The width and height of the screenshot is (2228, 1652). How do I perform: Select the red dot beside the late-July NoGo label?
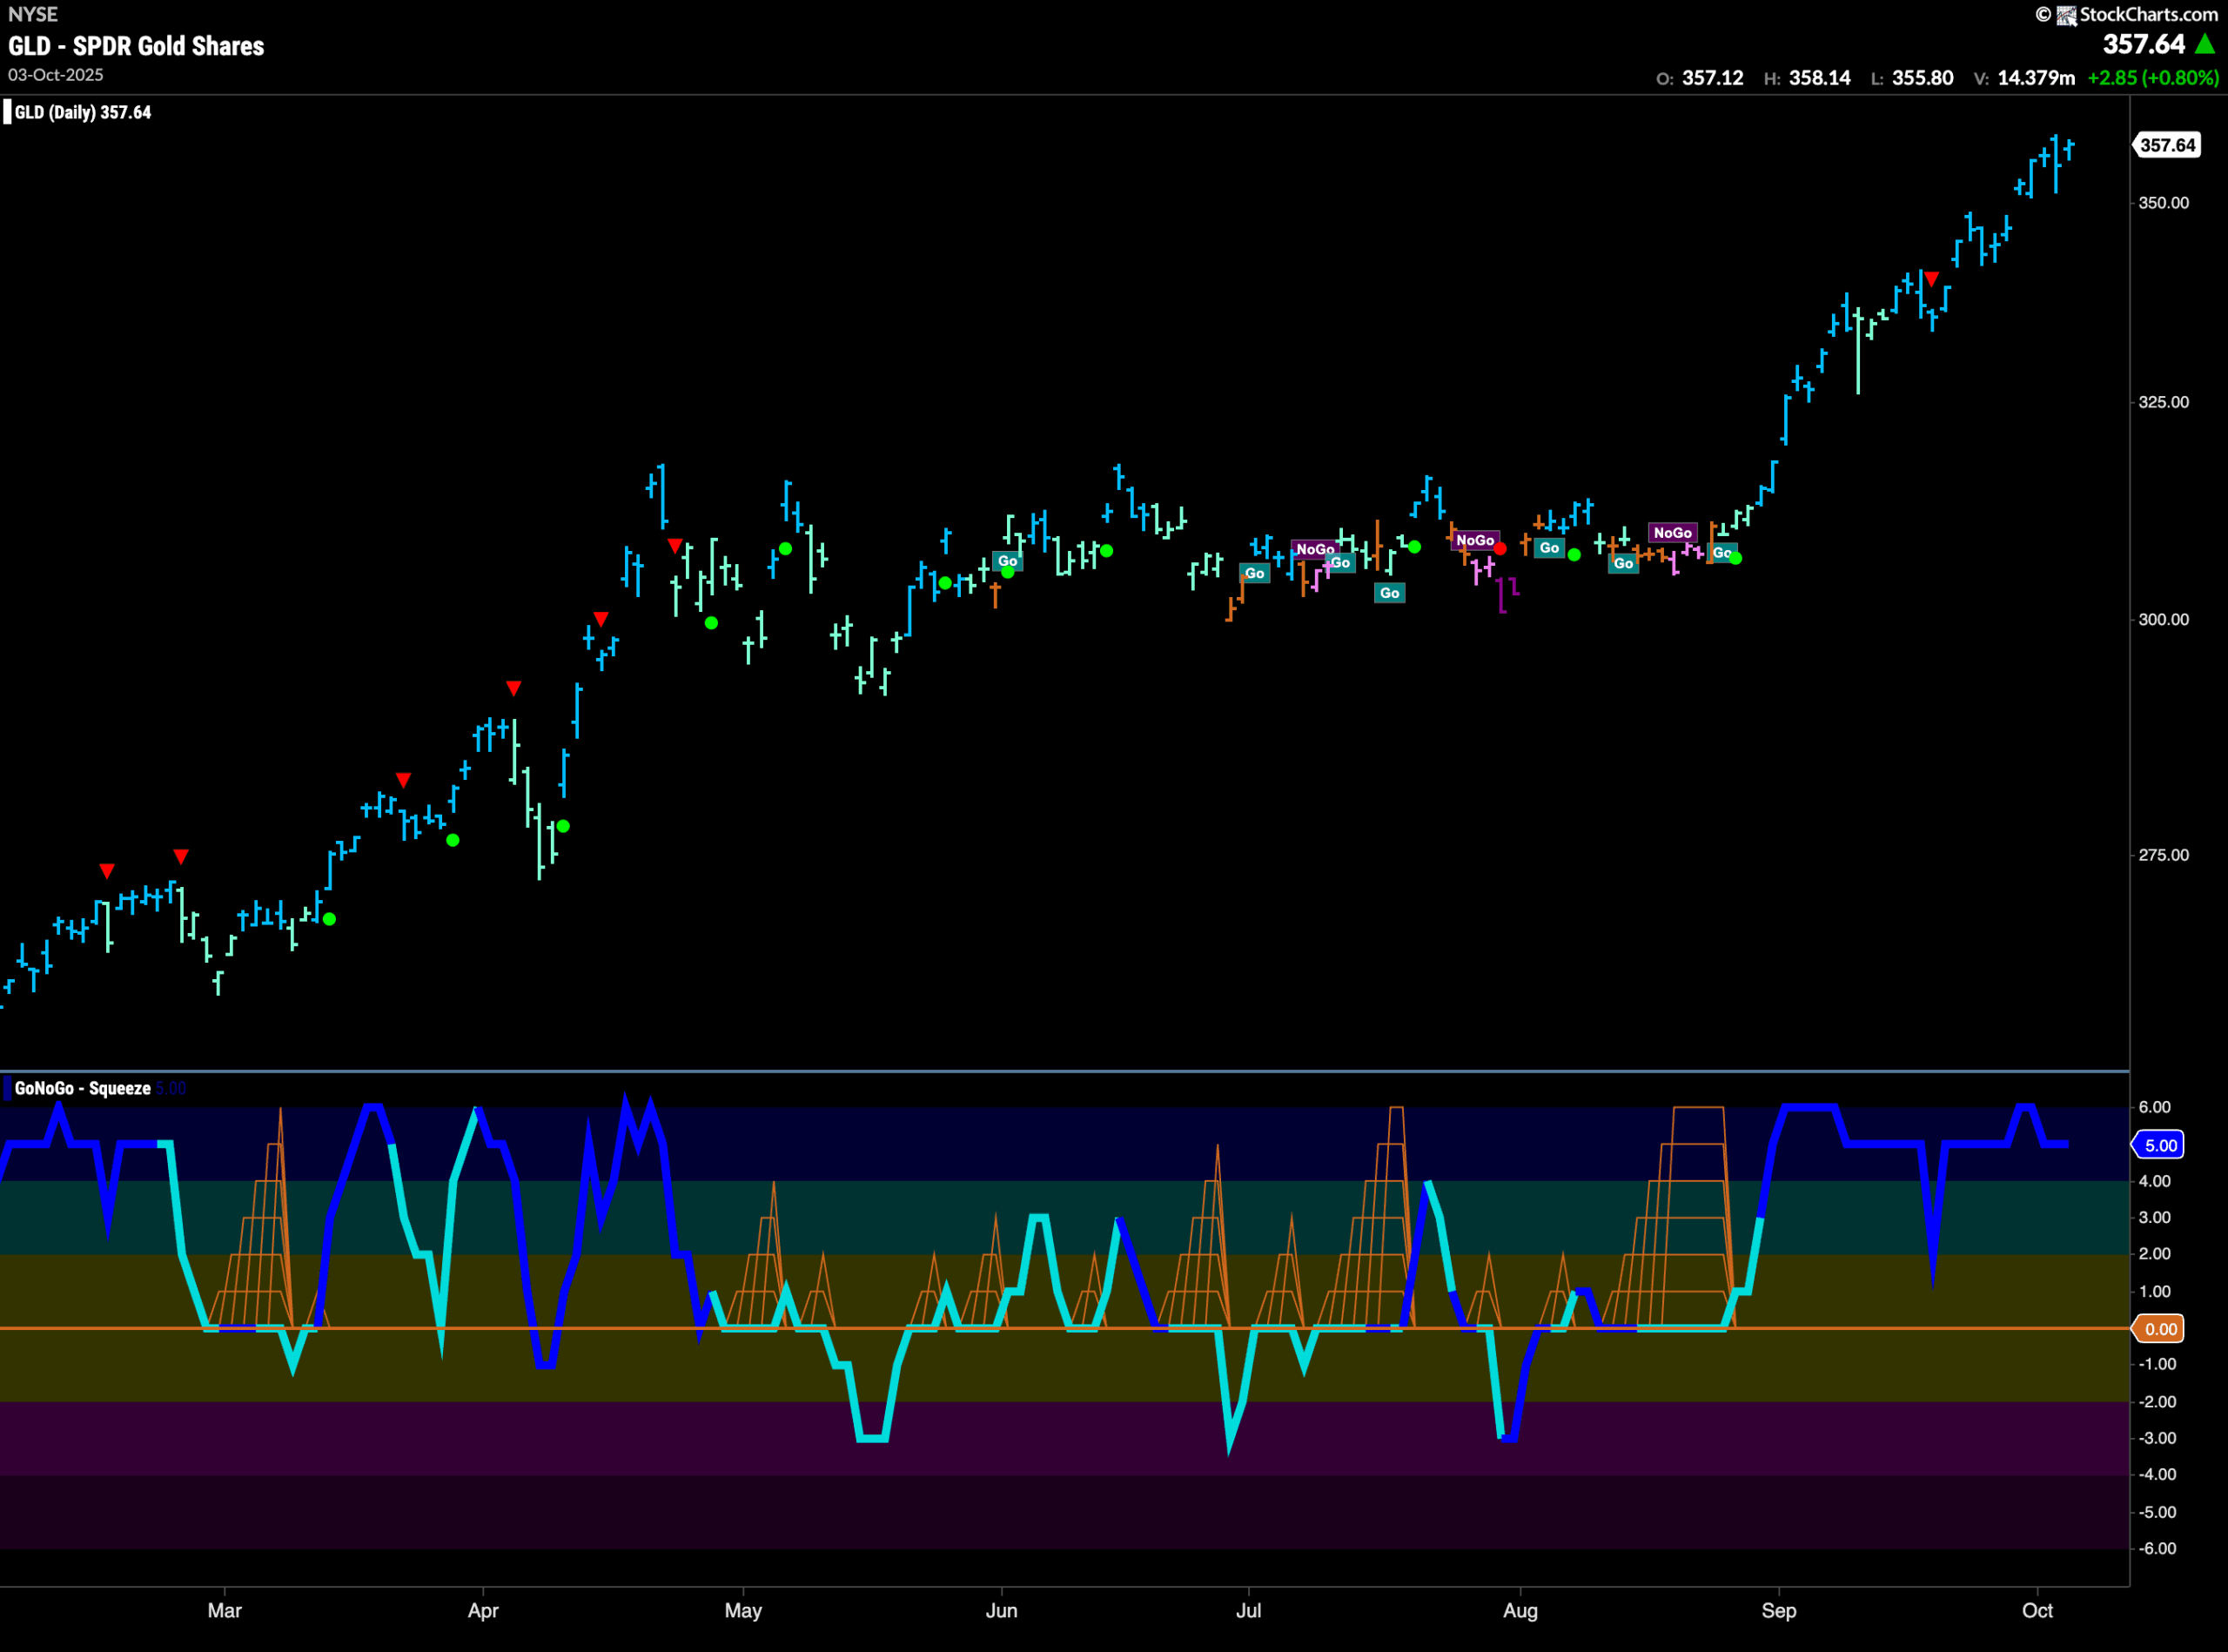point(1499,549)
